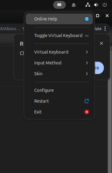Select the Restart menu entry
Viewport: 112px width, 173px height.
(x=59, y=101)
